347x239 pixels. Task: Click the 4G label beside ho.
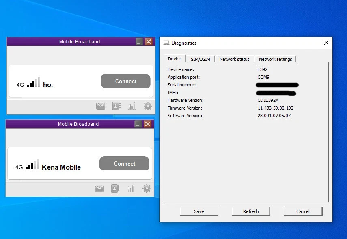pos(20,85)
